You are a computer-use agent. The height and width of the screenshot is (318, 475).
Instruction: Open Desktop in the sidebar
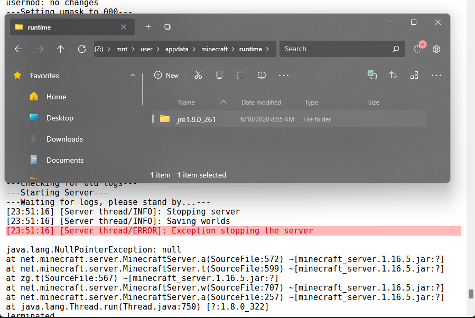(60, 118)
